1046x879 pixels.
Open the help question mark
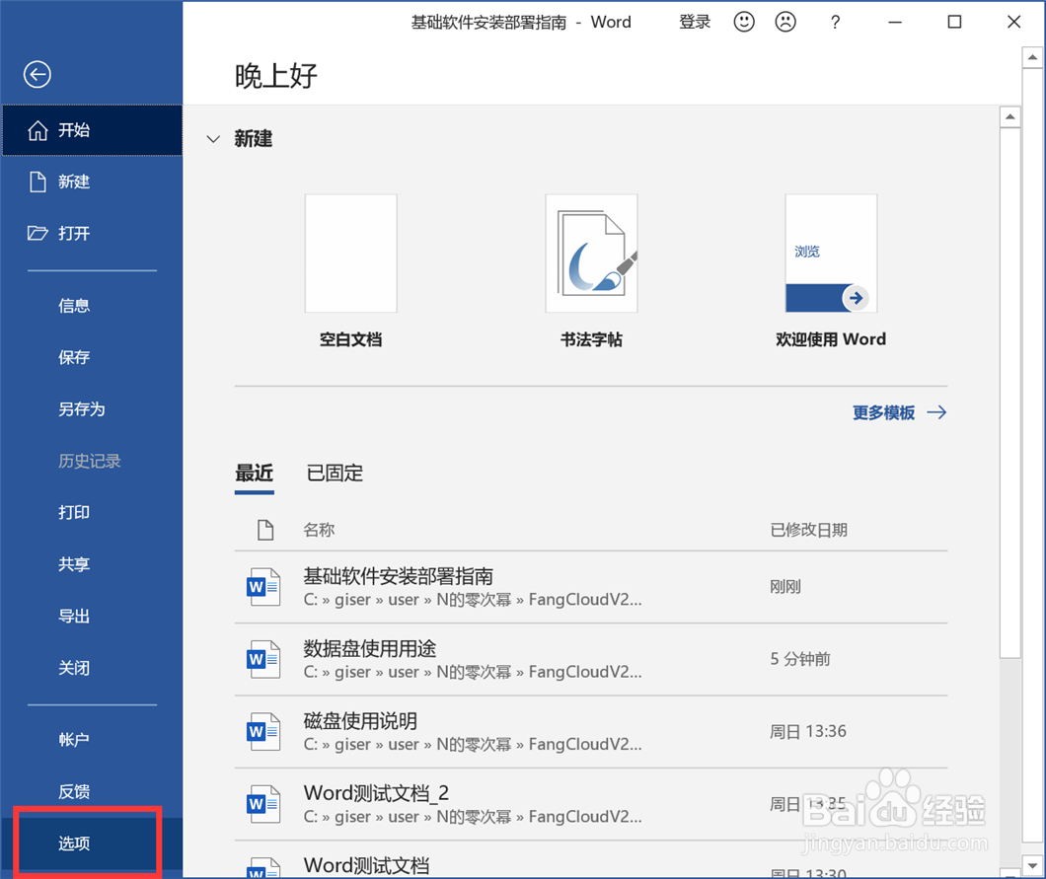pyautogui.click(x=835, y=23)
